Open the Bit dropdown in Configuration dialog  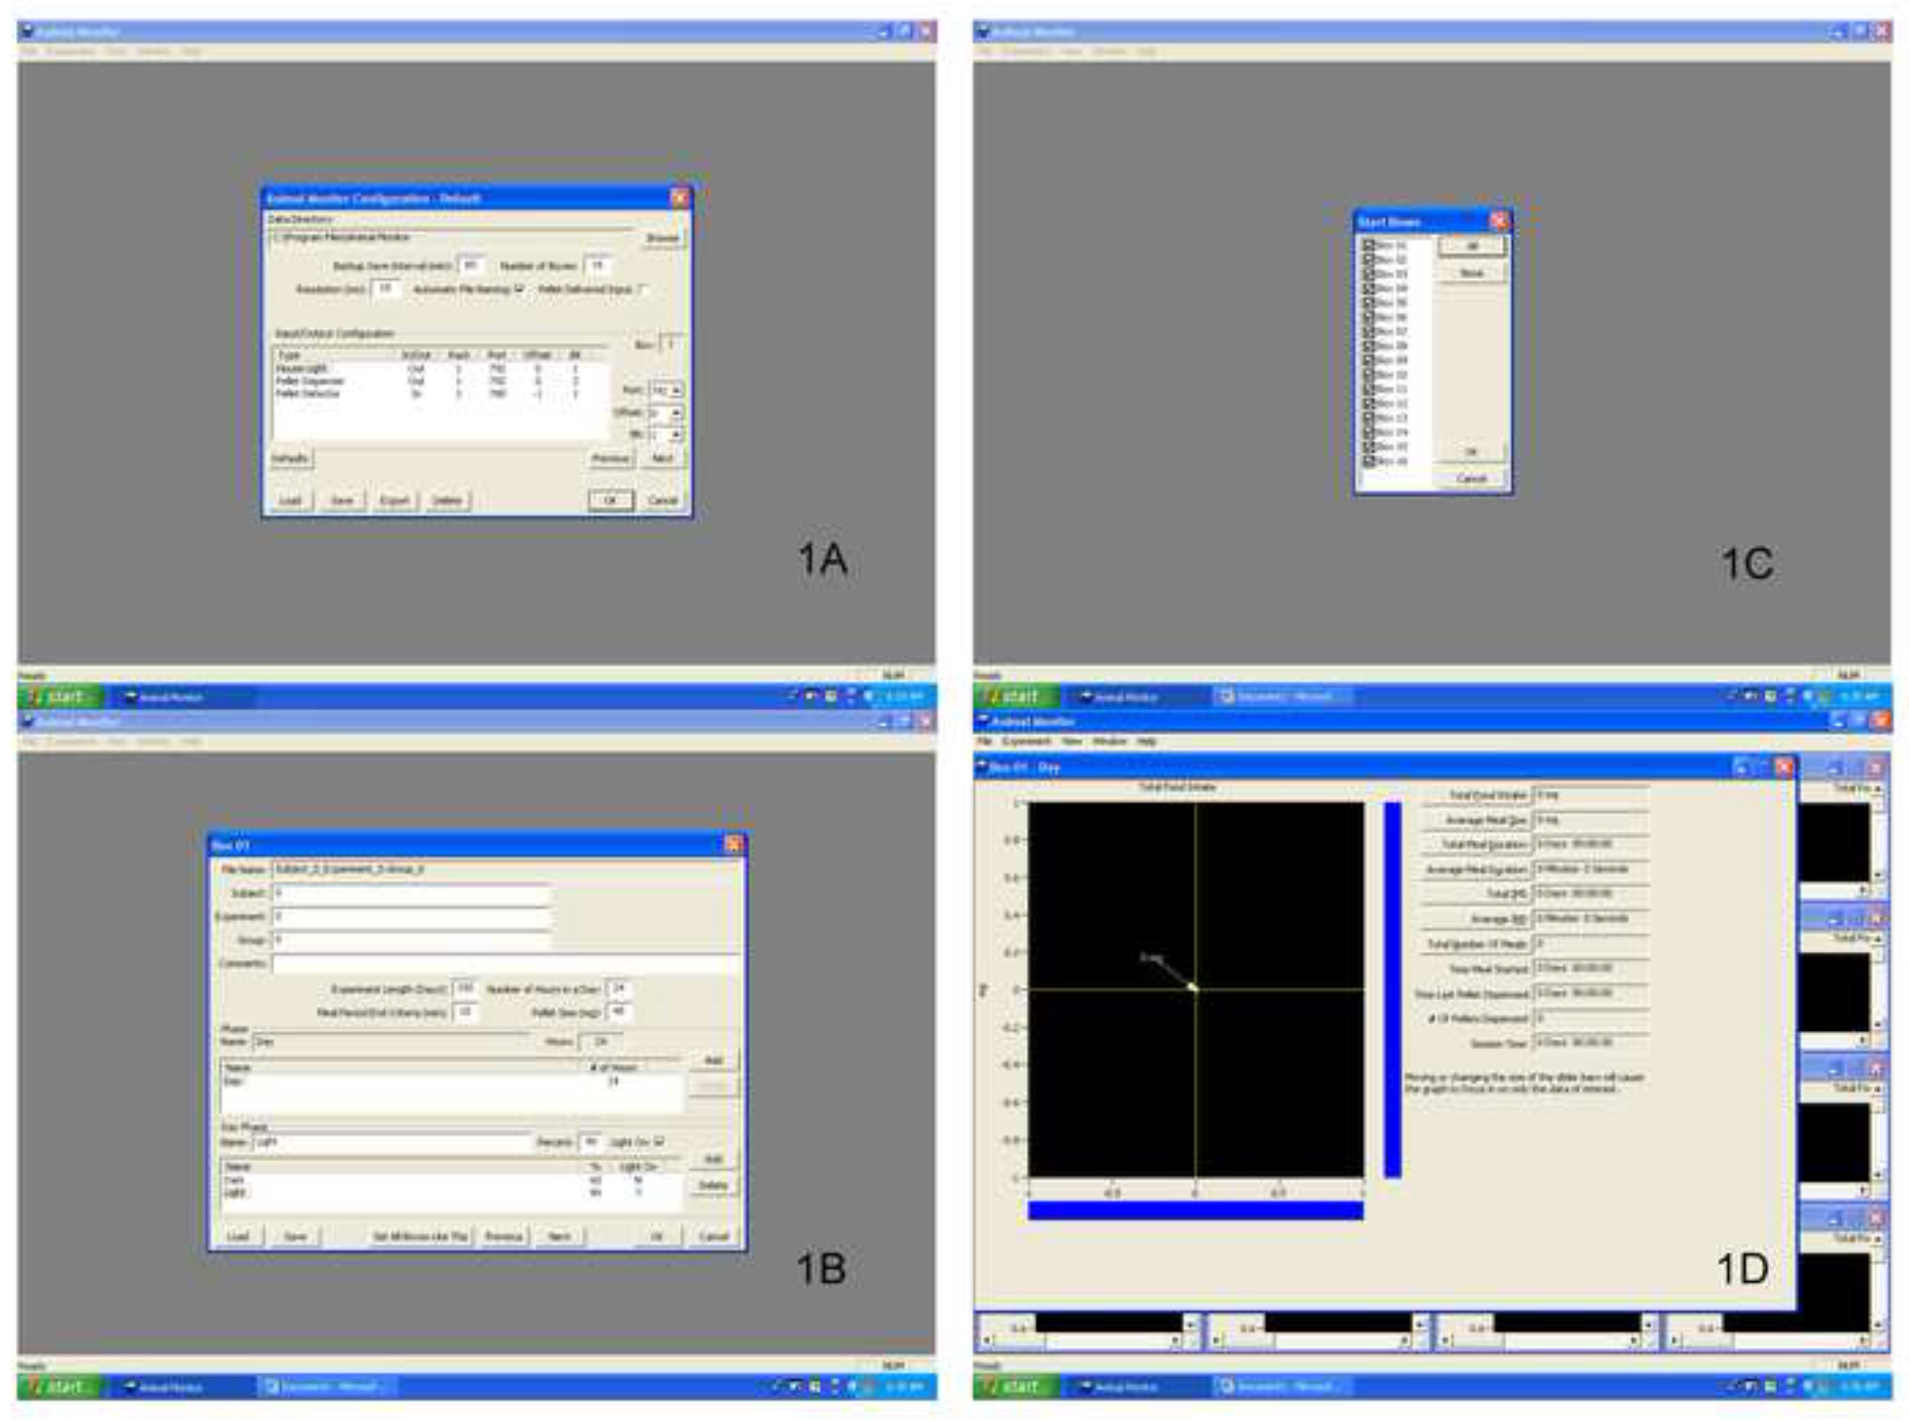tap(676, 435)
